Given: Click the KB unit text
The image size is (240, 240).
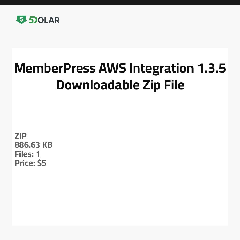Looking at the screenshot, I should point(47,145).
